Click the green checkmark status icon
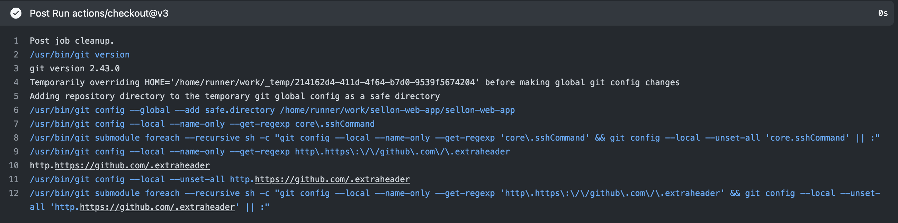The width and height of the screenshot is (898, 223). (16, 13)
